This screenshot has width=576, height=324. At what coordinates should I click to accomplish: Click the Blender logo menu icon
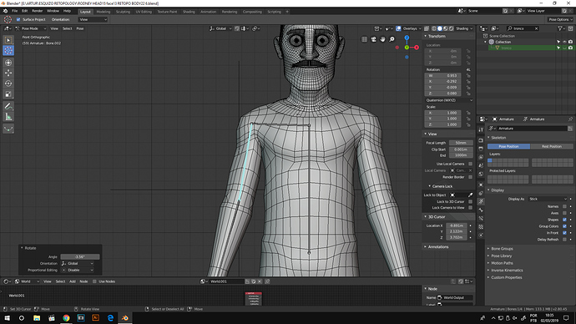point(5,11)
